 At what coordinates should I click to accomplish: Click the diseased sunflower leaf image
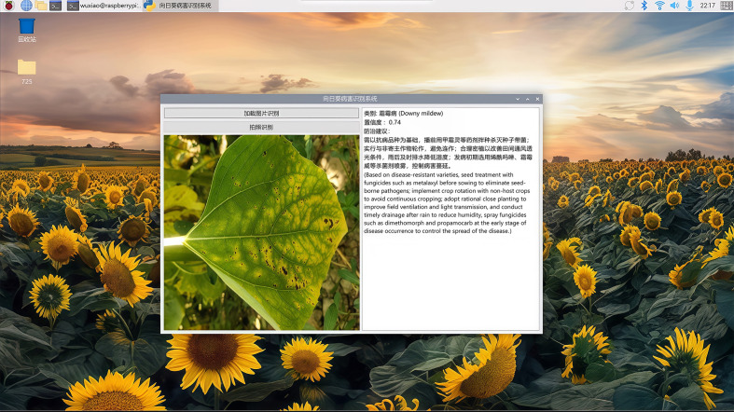click(262, 232)
